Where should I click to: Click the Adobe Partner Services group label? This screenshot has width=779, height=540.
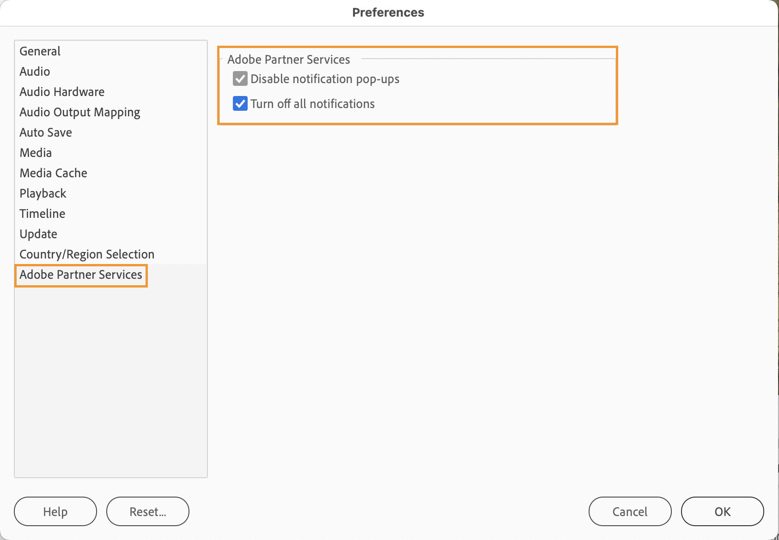coord(288,60)
